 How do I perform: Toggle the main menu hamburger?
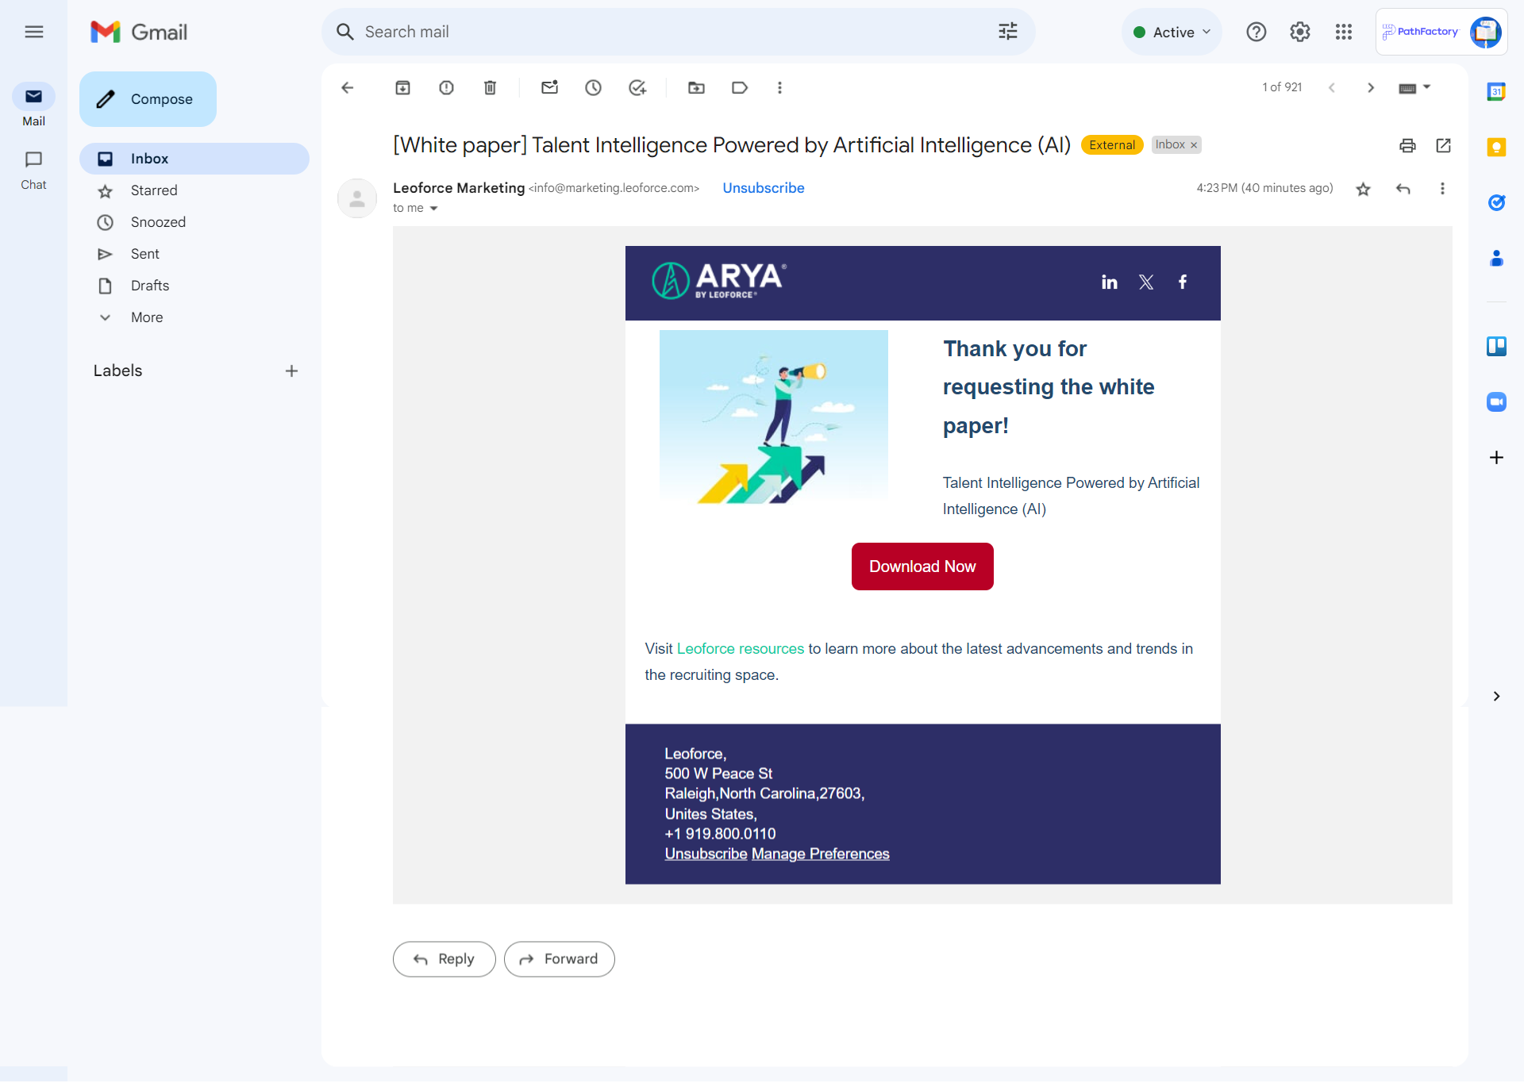[33, 32]
